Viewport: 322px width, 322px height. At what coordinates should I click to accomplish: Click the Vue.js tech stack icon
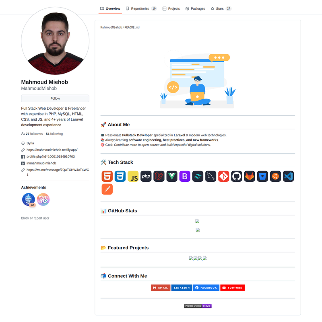pos(172,176)
